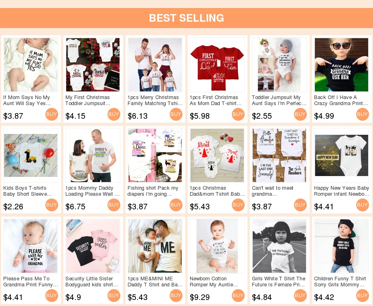Open the Security Little Sister shirts image
The height and width of the screenshot is (306, 373).
click(93, 246)
